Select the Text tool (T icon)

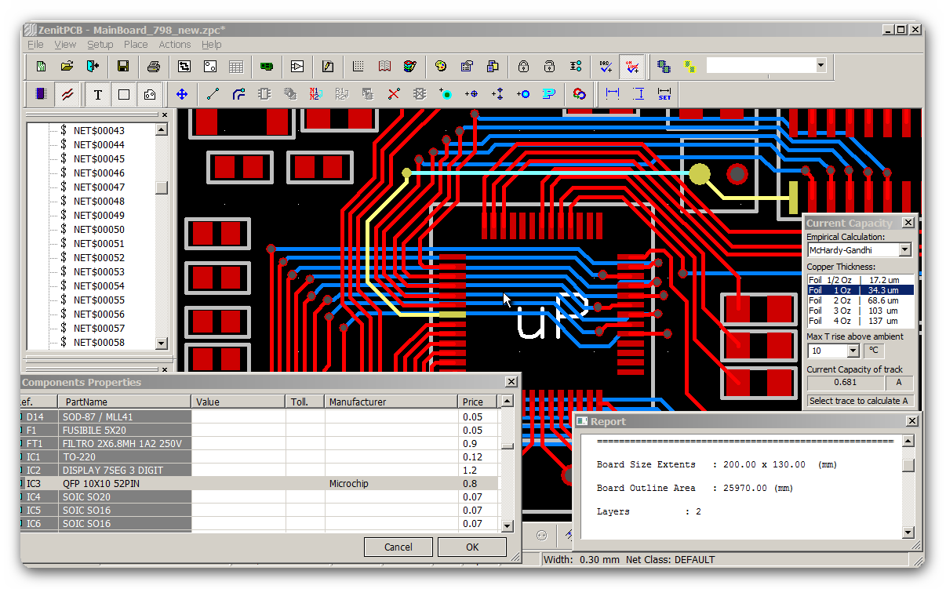(97, 95)
